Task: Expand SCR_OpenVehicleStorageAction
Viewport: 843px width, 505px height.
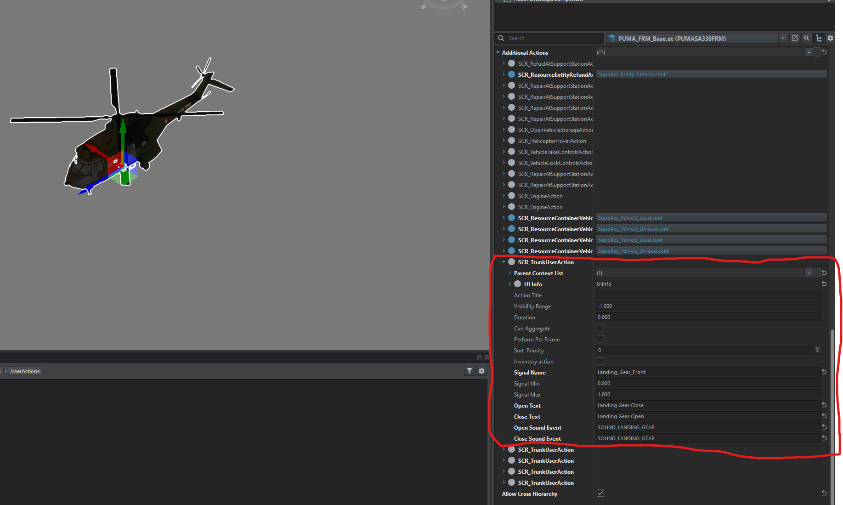Action: (504, 130)
